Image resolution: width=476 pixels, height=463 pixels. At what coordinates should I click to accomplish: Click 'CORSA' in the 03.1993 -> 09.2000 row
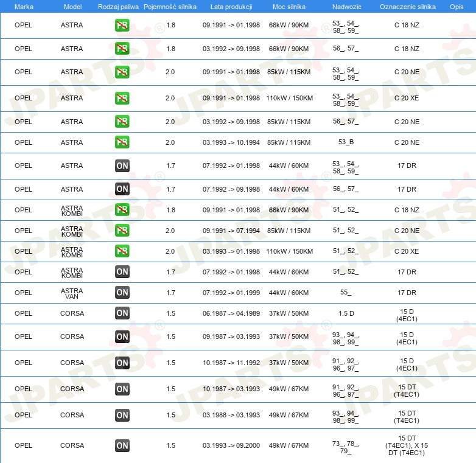pos(72,445)
